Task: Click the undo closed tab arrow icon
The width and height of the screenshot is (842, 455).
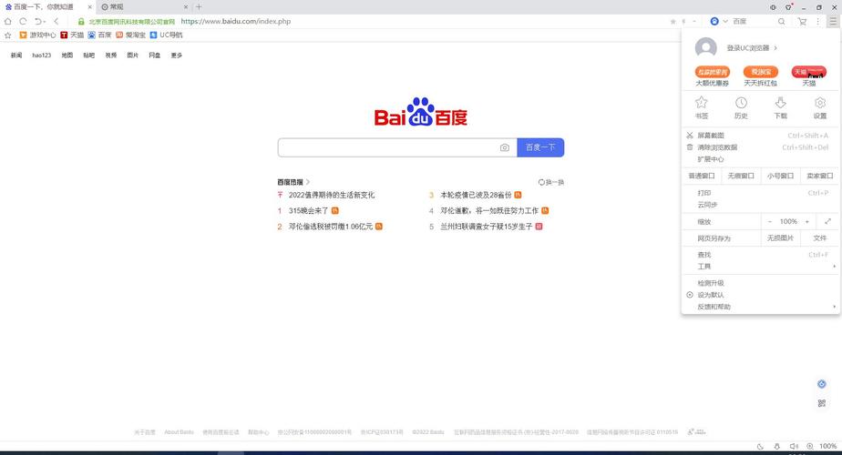Action: (38, 22)
